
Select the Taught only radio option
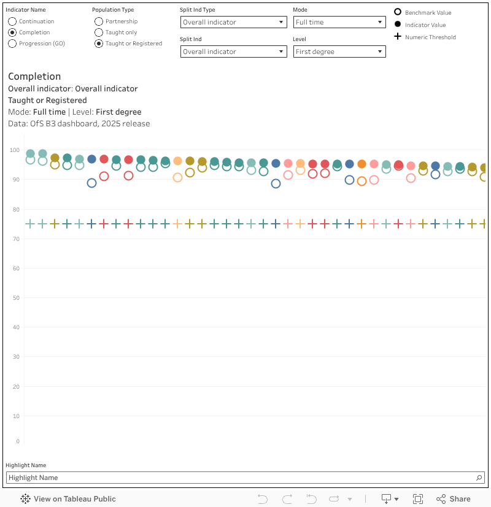99,32
